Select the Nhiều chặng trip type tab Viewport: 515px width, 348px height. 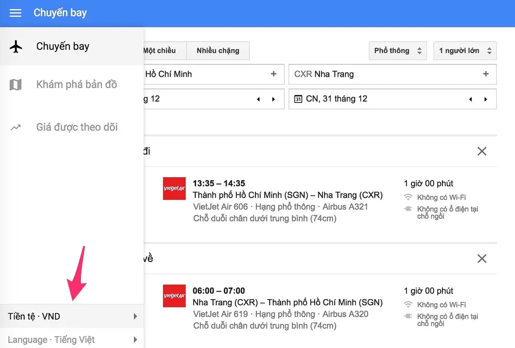tap(218, 50)
